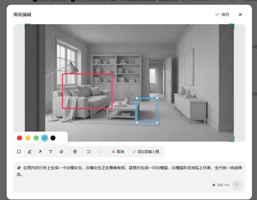This screenshot has width=257, height=200.
Task: Choose the green color swatch
Action: tap(36, 138)
